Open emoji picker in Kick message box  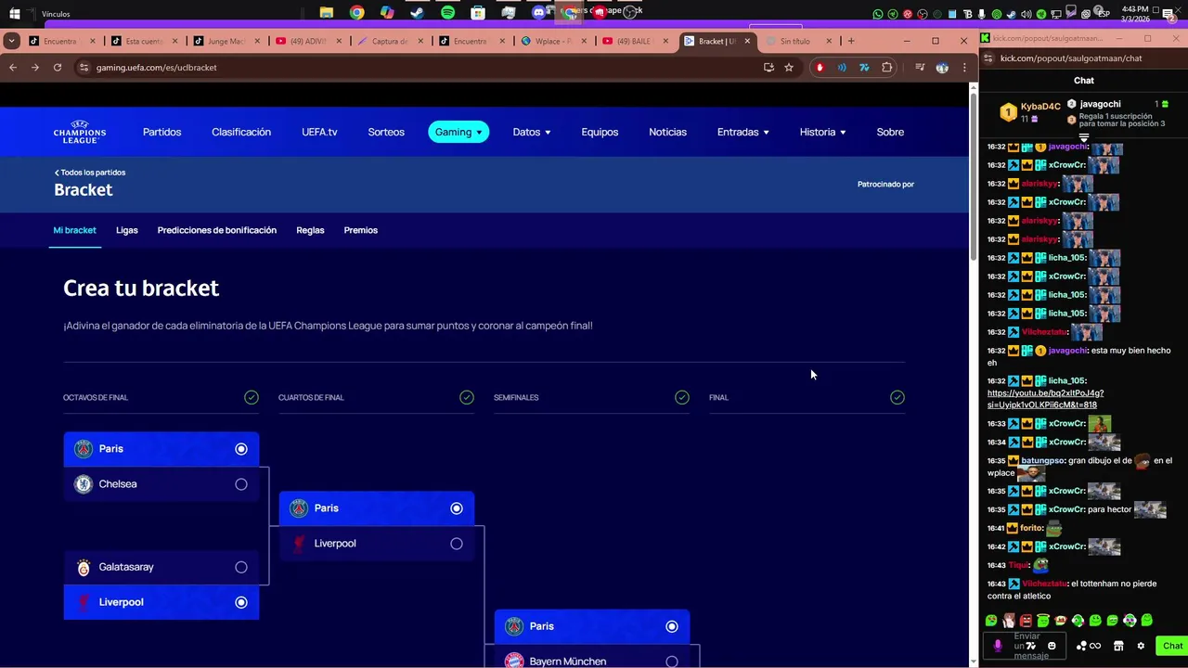click(x=1052, y=646)
